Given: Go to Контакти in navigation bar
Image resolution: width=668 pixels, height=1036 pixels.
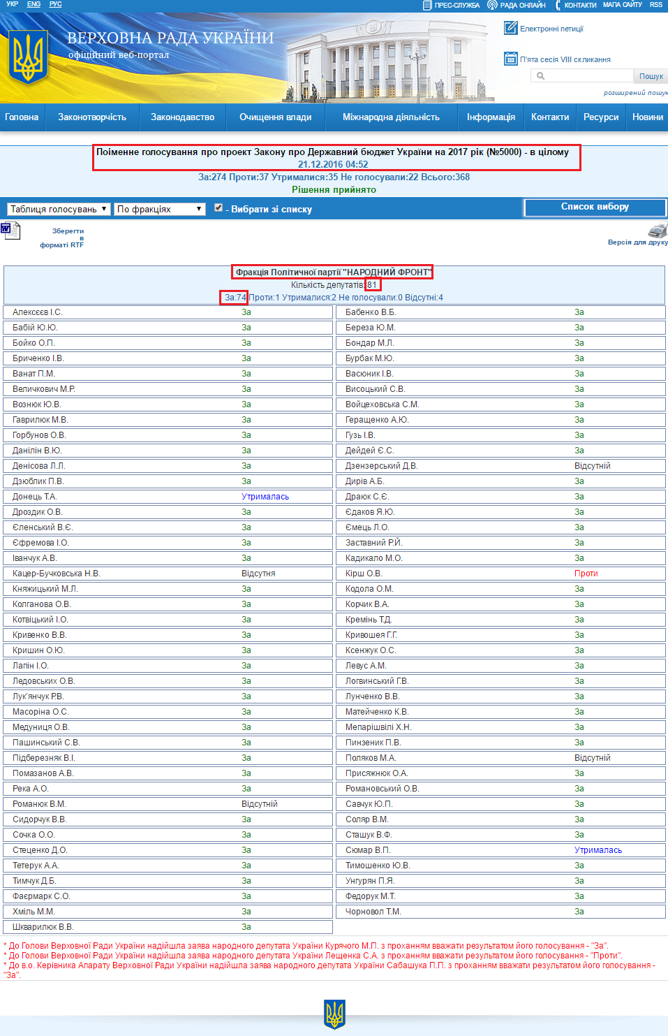Looking at the screenshot, I should click(x=550, y=117).
